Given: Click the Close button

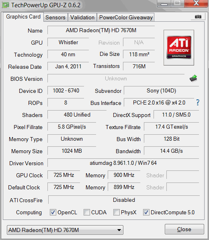Looking at the screenshot, I should tap(184, 229).
